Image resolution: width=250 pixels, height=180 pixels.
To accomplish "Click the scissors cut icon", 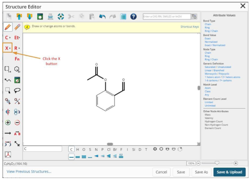I will 71,17.
